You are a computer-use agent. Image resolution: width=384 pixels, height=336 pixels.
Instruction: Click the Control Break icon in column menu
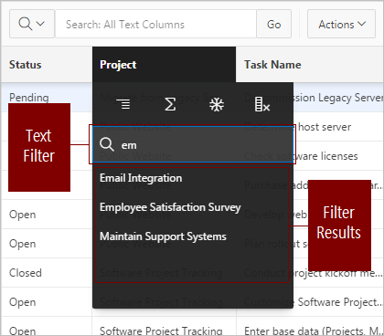(123, 104)
